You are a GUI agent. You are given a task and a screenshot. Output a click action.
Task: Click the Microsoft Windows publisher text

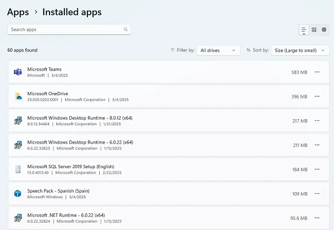pos(45,197)
